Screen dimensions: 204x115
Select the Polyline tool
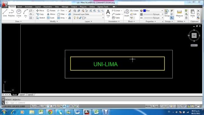click(x=11, y=13)
